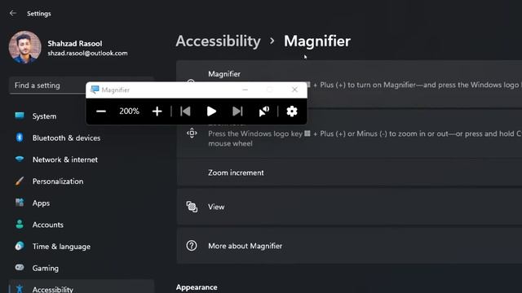Click the Magnifier zoom out minus button

(x=101, y=112)
